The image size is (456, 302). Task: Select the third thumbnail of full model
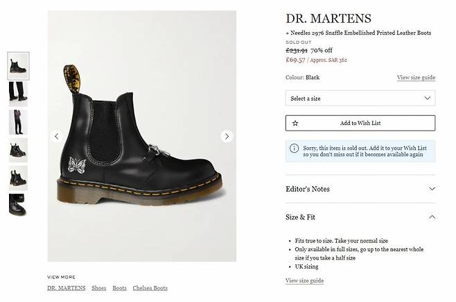[x=18, y=122]
